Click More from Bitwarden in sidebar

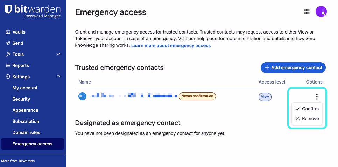pos(18,161)
